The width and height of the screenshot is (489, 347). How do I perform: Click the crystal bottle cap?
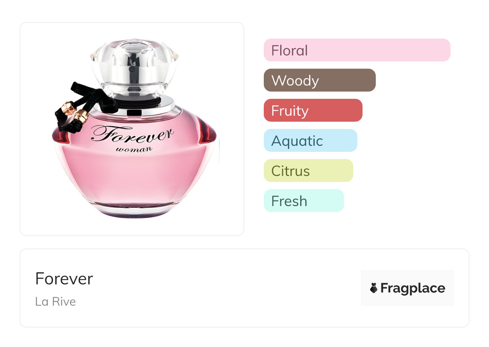134,66
